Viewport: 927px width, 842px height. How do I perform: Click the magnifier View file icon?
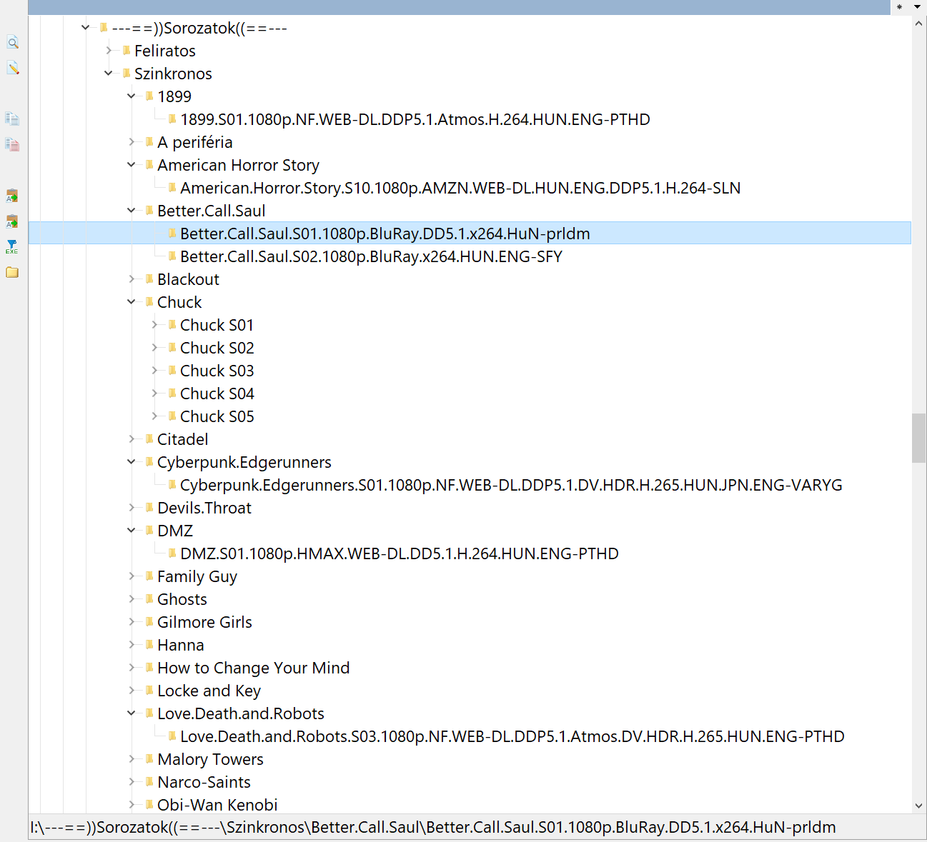tap(12, 43)
